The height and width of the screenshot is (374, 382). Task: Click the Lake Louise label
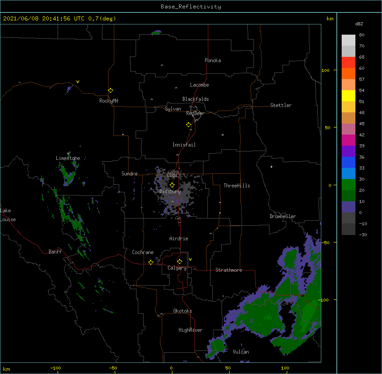(x=8, y=215)
